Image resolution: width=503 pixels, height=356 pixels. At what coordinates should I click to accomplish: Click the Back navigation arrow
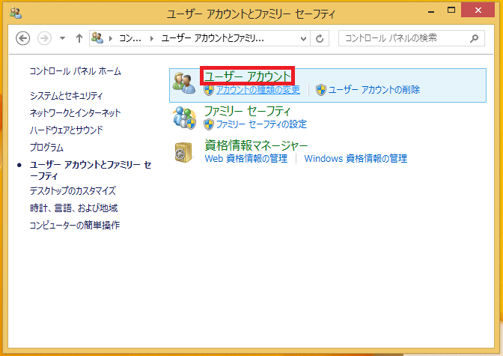point(22,38)
